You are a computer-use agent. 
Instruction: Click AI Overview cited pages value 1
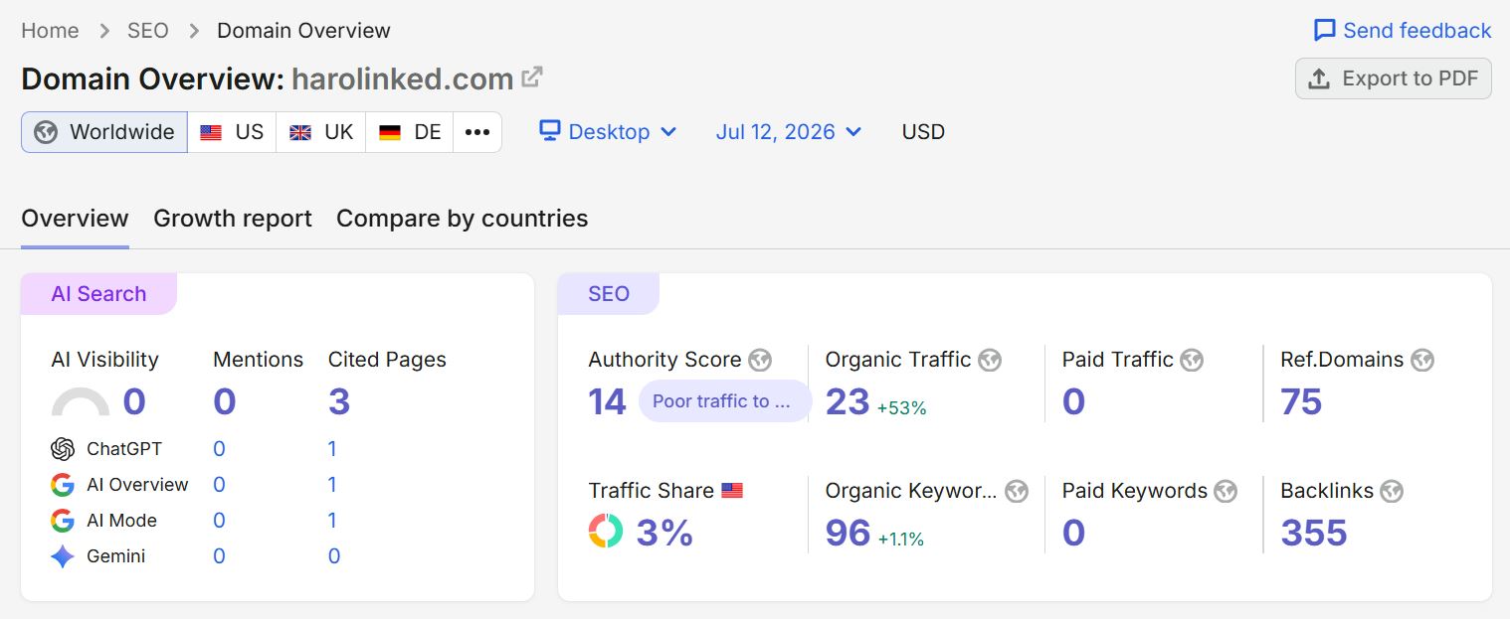pyautogui.click(x=332, y=485)
